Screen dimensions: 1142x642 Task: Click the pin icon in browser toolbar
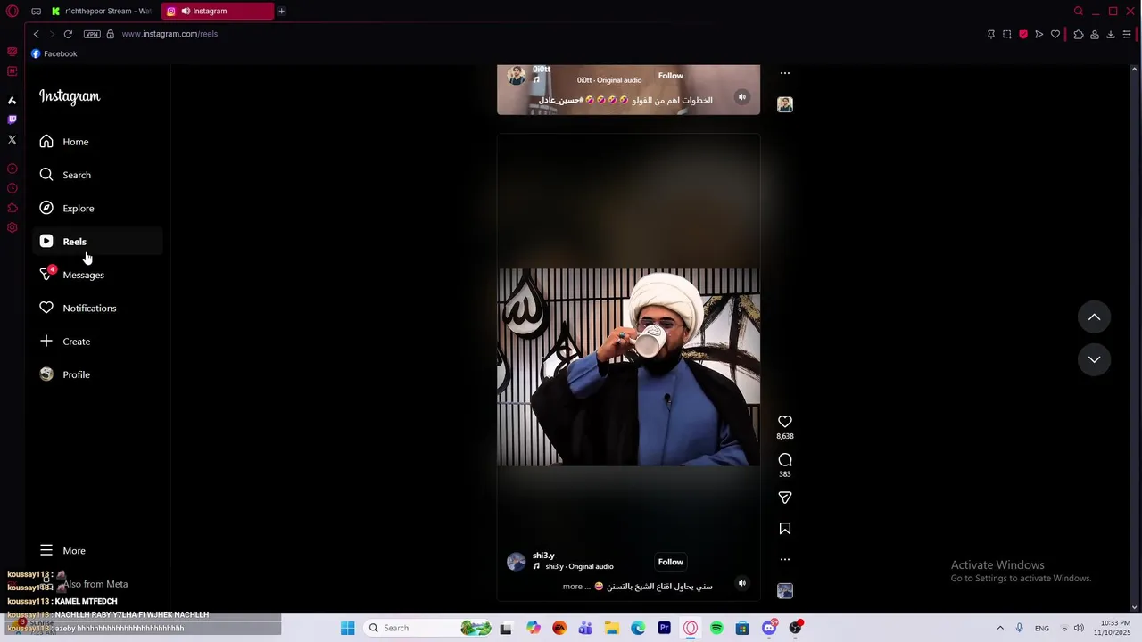991,34
